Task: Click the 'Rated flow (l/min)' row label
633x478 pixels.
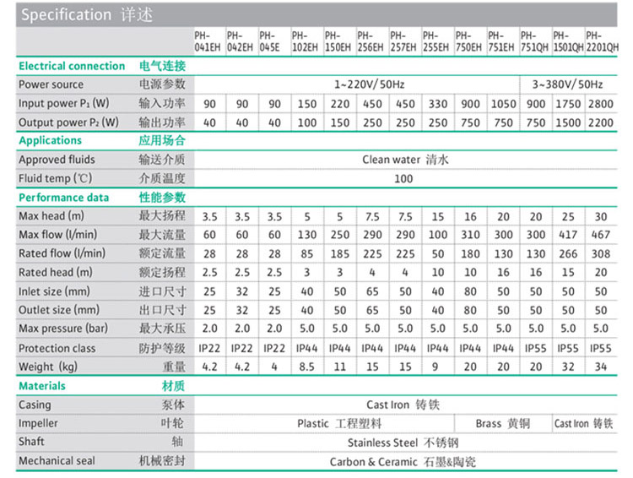Action: [x=62, y=253]
